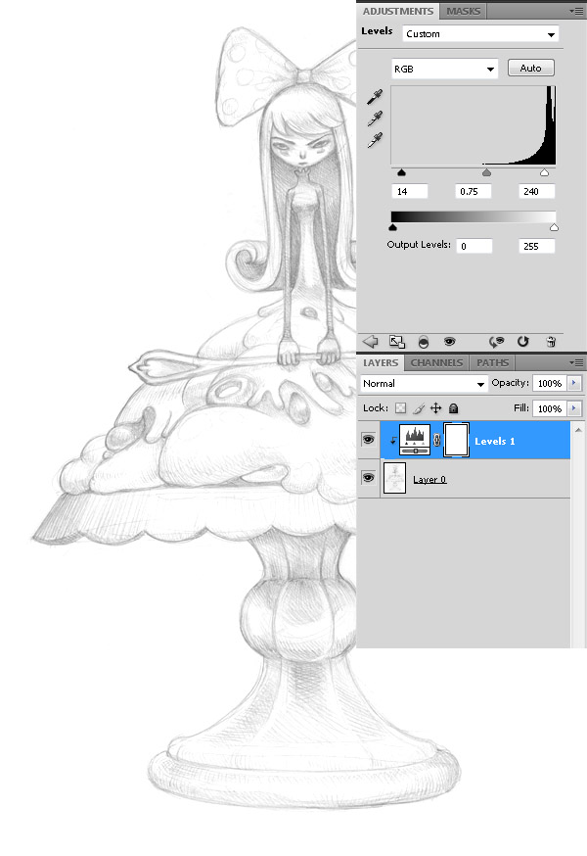
Task: Switch to the Channels tab
Action: [x=436, y=362]
